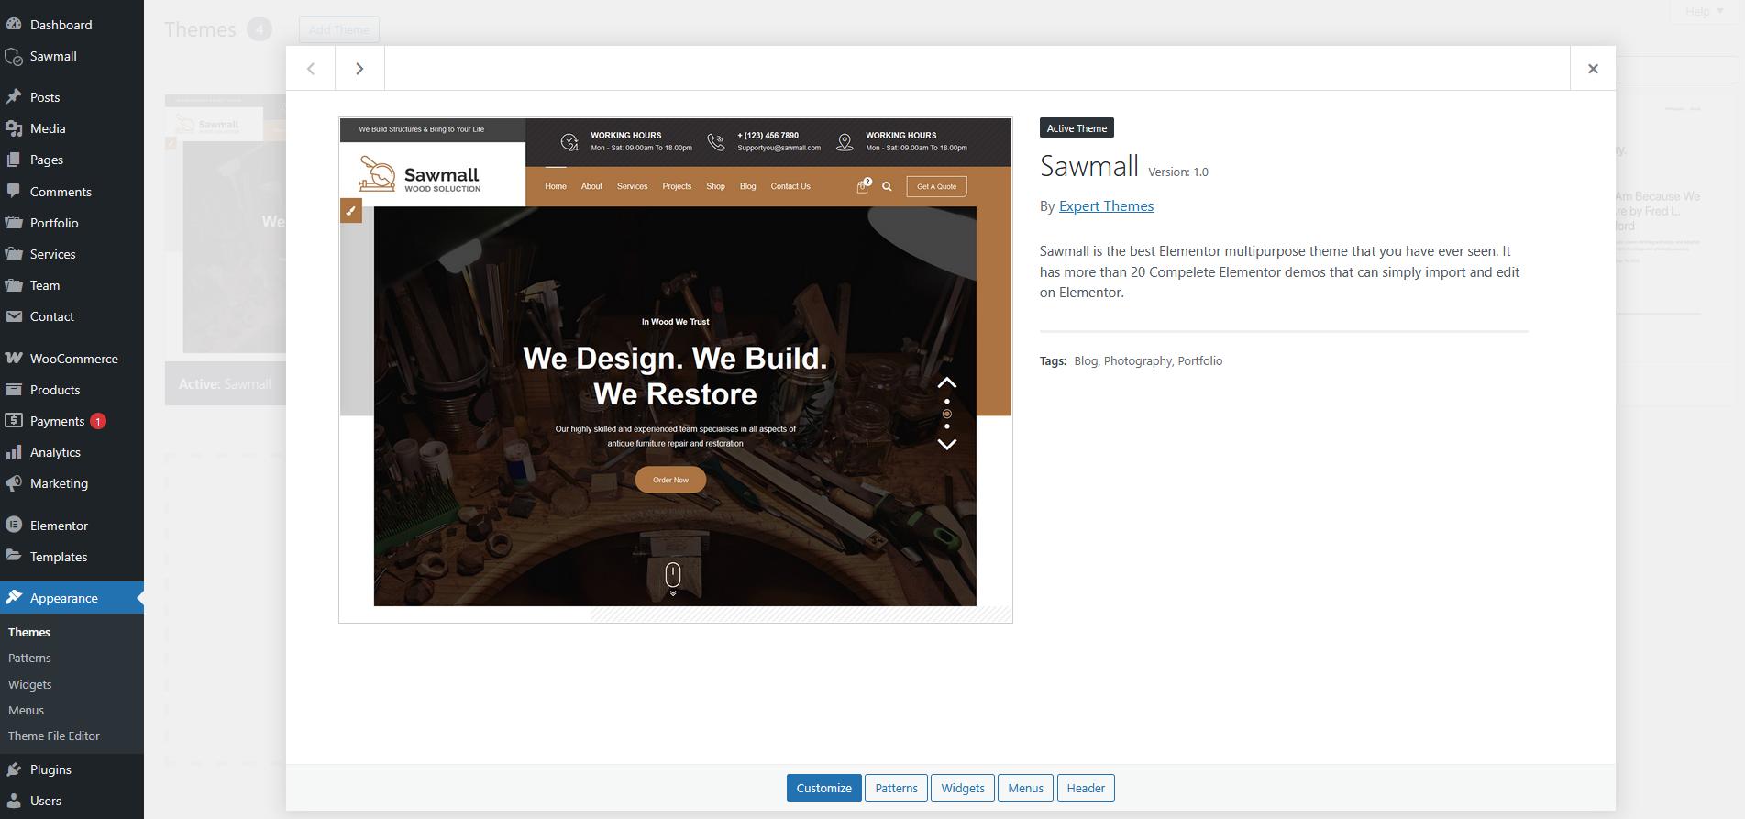Click the Customize button
The height and width of the screenshot is (819, 1745).
[x=823, y=788]
